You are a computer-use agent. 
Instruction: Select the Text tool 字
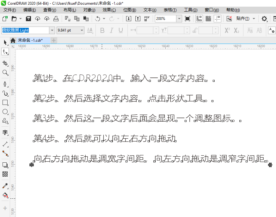point(5,132)
